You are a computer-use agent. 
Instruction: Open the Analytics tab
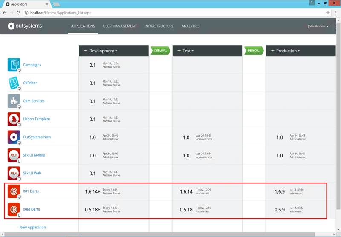(x=191, y=26)
